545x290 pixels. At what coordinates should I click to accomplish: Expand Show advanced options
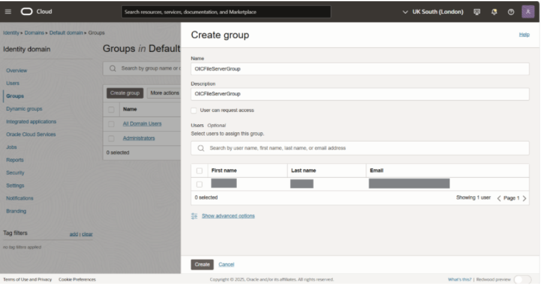228,216
